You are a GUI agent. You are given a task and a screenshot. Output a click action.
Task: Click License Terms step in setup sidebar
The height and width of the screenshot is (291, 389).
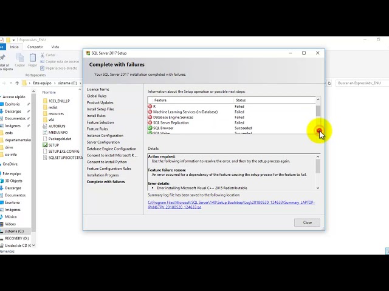pyautogui.click(x=98, y=89)
